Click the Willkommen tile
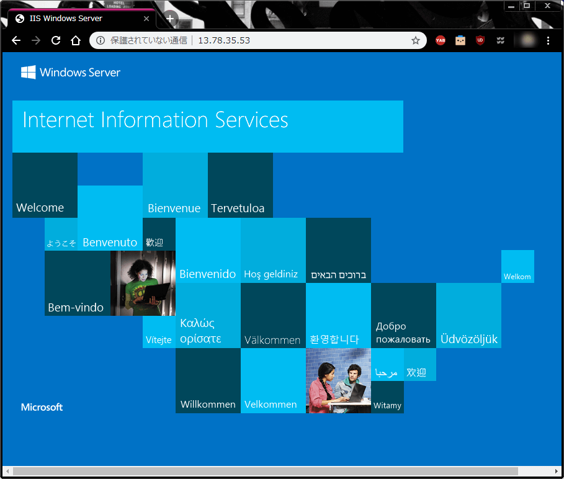This screenshot has width=564, height=479. [208, 380]
